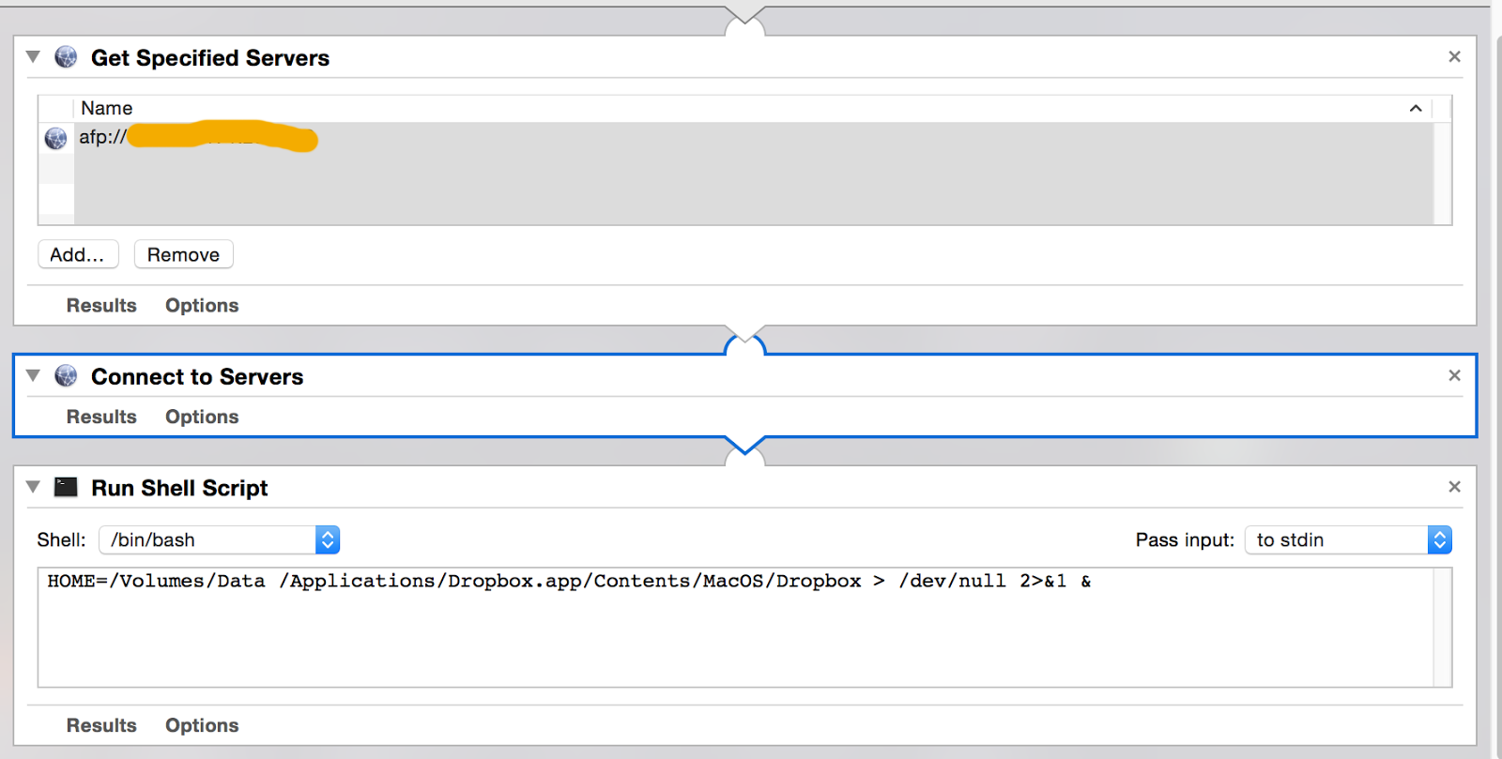Open the Shell dropdown showing /bin/bash
Viewport: 1502px width, 759px height.
click(x=220, y=539)
